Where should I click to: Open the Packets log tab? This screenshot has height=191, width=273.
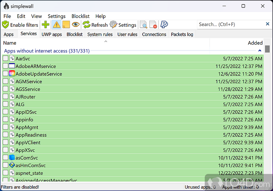click(x=182, y=34)
